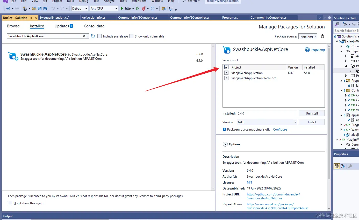Show hidden document tabs overflow arrows
The image size is (359, 220).
click(x=320, y=18)
